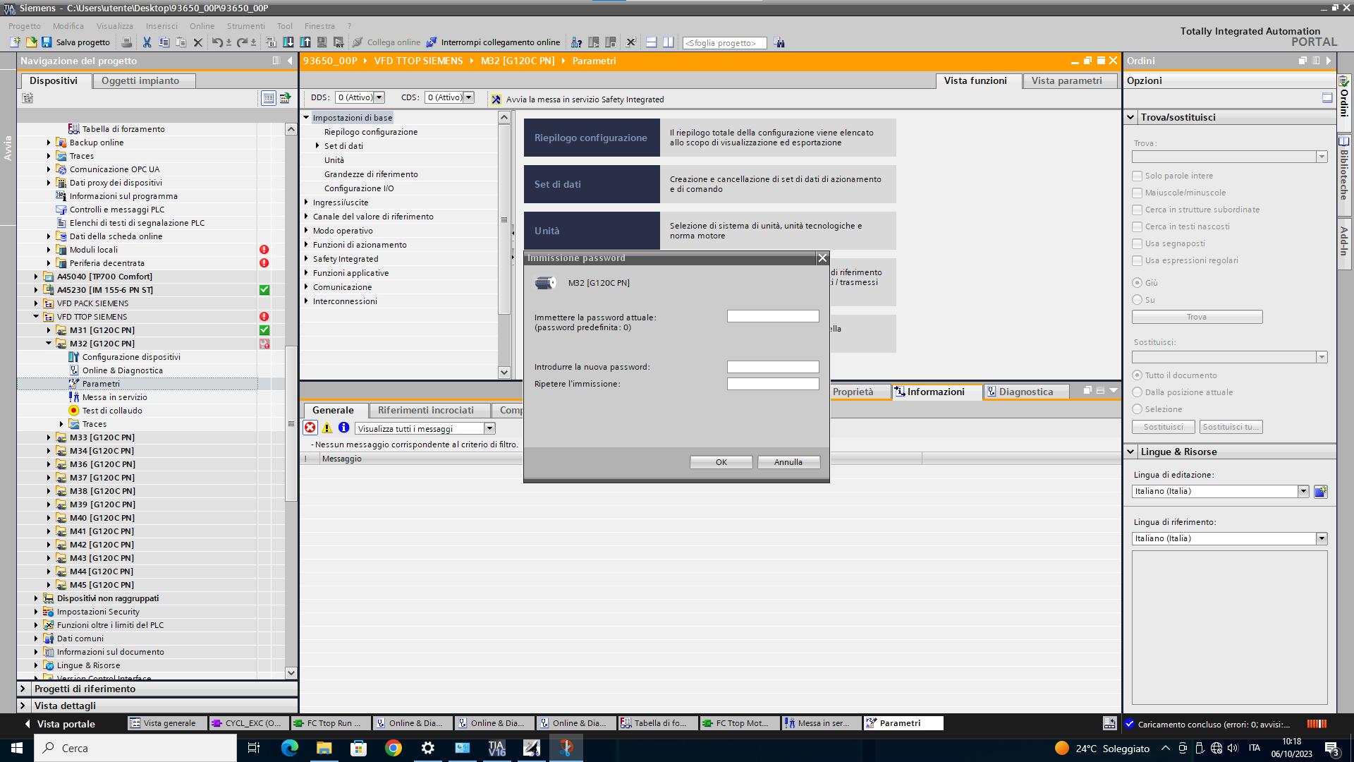Click the Salva progetto disk icon
The image size is (1354, 762).
click(x=47, y=42)
